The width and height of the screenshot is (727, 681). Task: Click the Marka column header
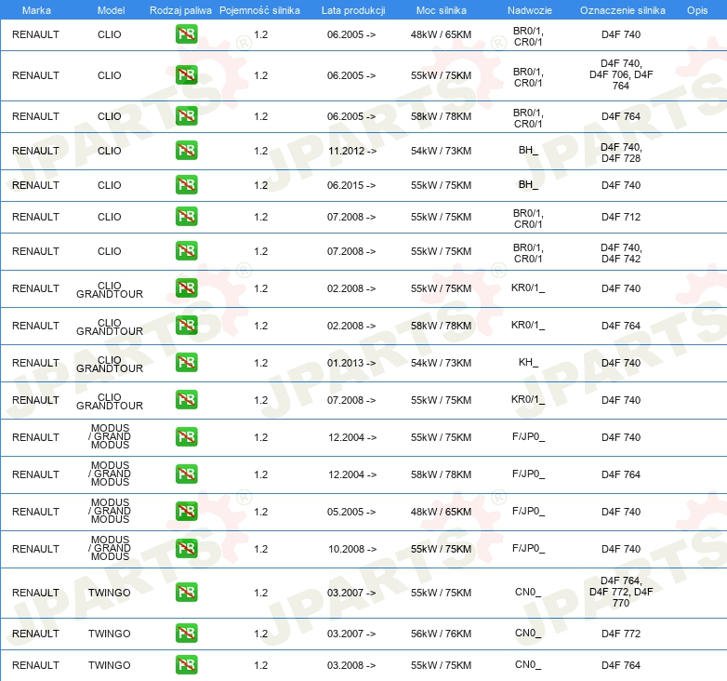(x=36, y=10)
